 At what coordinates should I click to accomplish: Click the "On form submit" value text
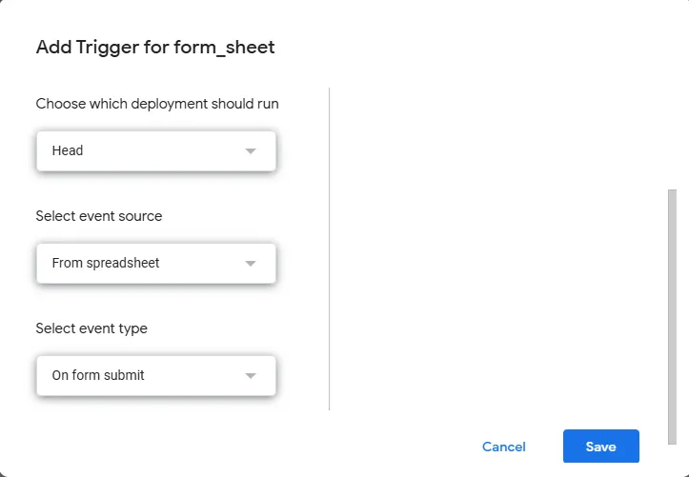pyautogui.click(x=98, y=376)
